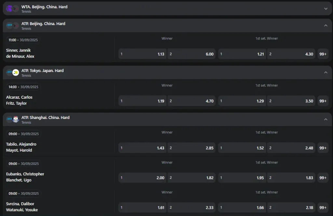Choose Svrcina winner odds 1.61

coord(142,208)
